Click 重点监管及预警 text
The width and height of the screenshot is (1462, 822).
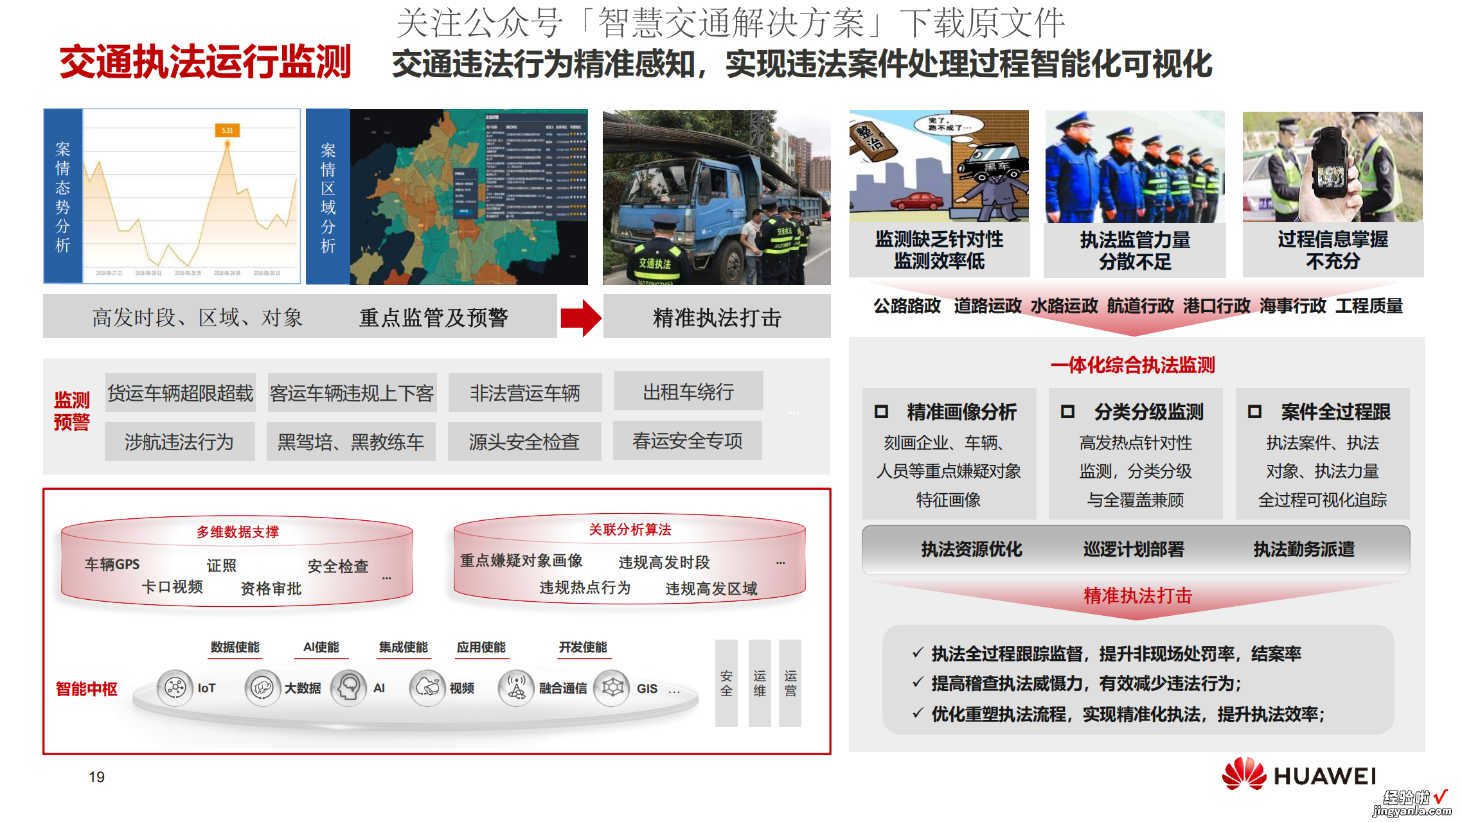click(x=434, y=317)
